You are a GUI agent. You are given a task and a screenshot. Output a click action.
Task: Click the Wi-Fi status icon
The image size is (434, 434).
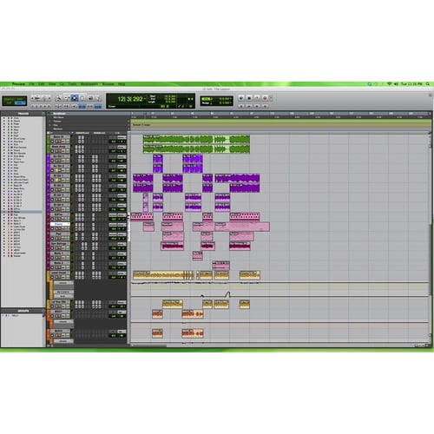390,84
